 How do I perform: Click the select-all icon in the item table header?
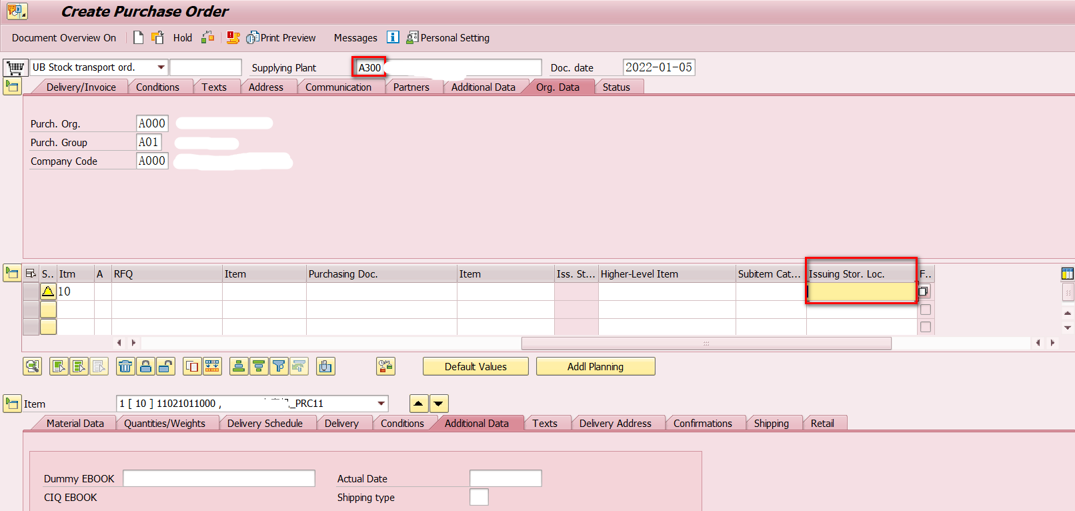[x=31, y=274]
